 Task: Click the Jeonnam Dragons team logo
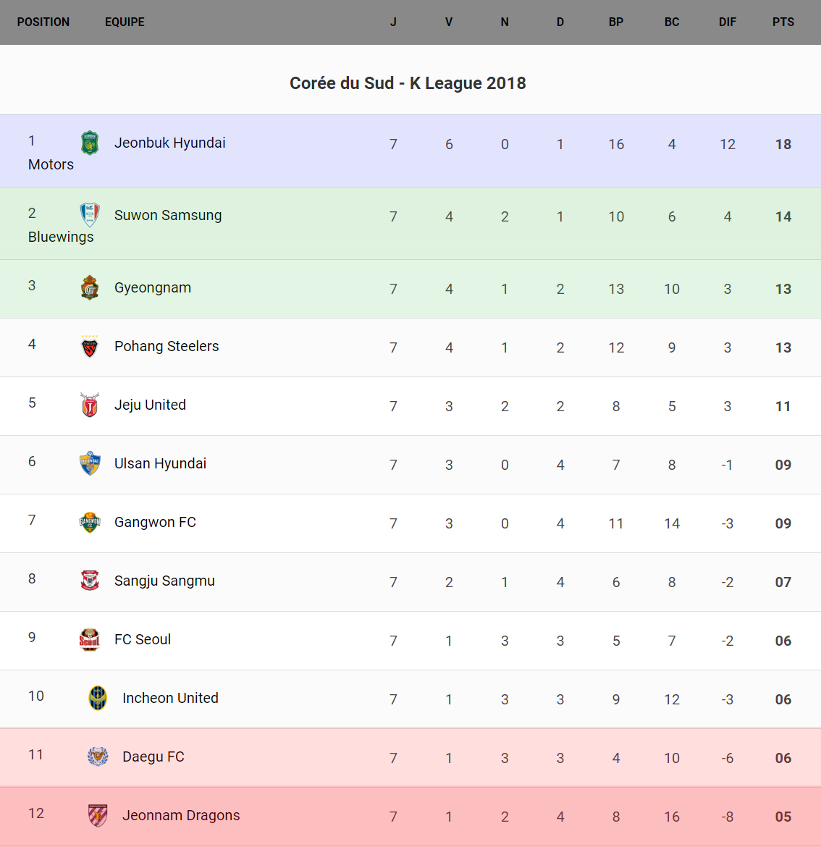point(98,815)
